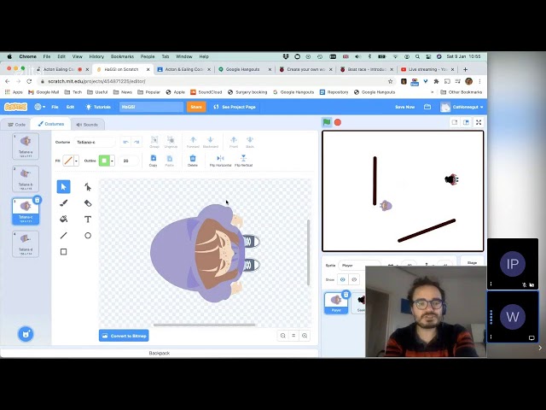Open the Outline color dropdown
Viewport: 546px width, 410px height.
pyautogui.click(x=112, y=161)
